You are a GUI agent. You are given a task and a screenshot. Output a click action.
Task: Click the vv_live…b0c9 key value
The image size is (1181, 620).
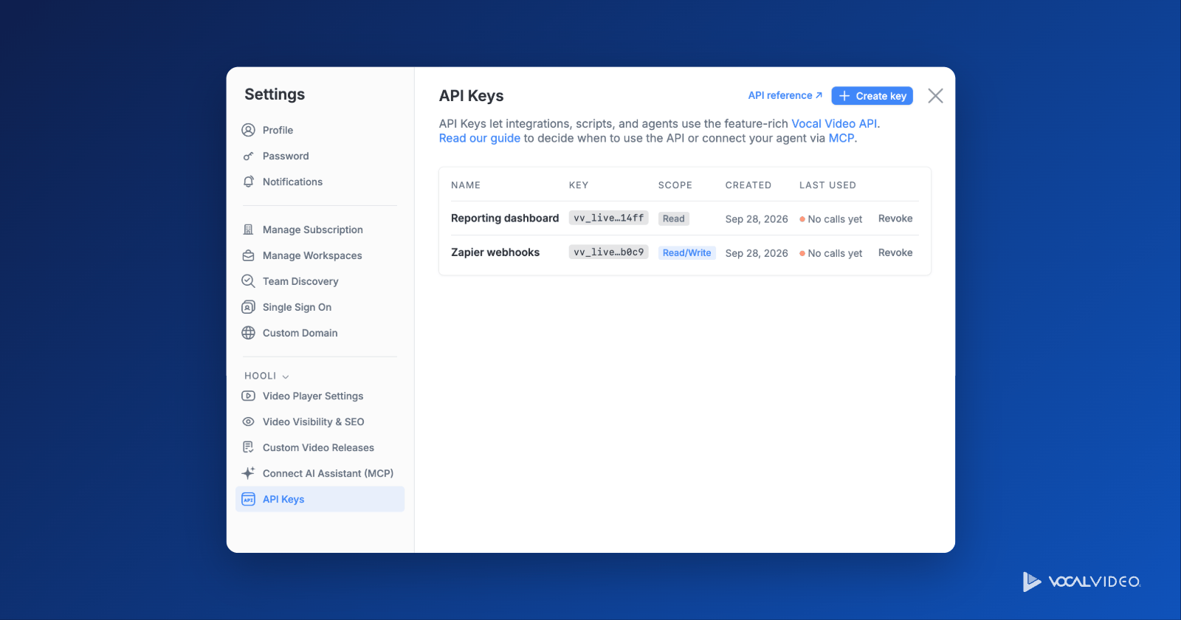[x=609, y=252]
